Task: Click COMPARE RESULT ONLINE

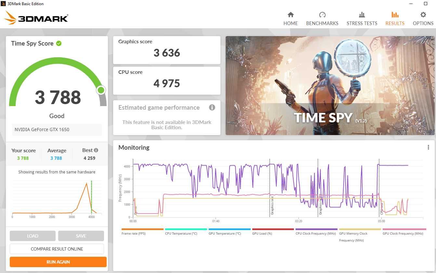Action: (57, 249)
